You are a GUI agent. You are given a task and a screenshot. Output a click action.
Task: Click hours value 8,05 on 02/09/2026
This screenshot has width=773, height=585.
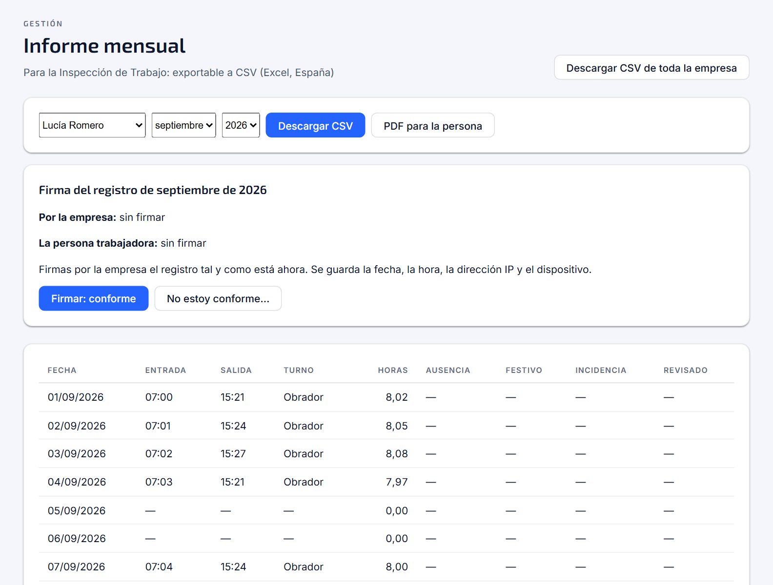pyautogui.click(x=397, y=426)
